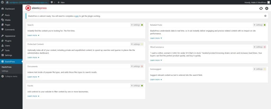Open the ElasticPress submenu entry
Image resolution: width=271 pixels, height=109 pixels.
pyautogui.click(x=7, y=67)
